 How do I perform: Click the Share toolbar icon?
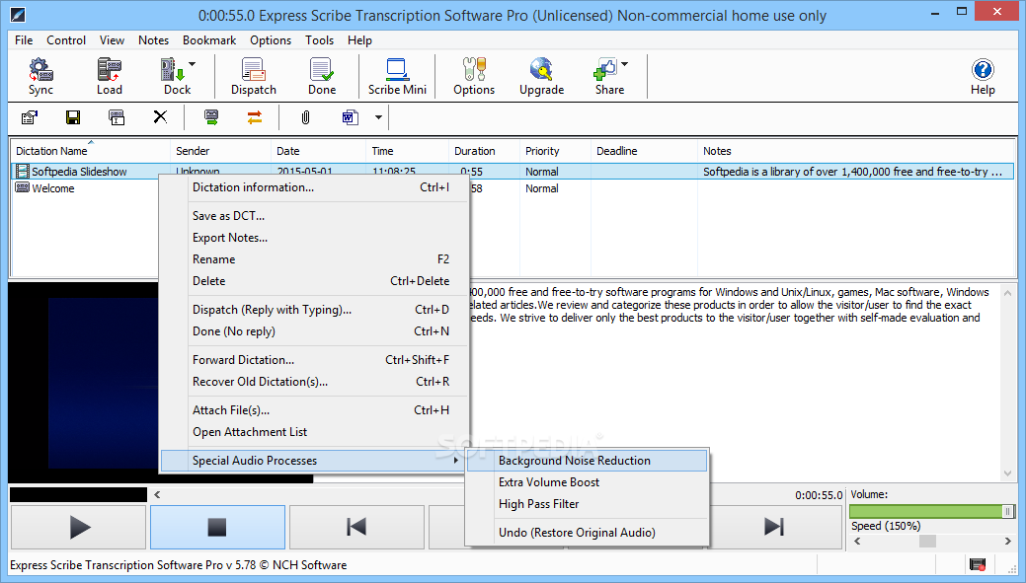click(x=607, y=77)
